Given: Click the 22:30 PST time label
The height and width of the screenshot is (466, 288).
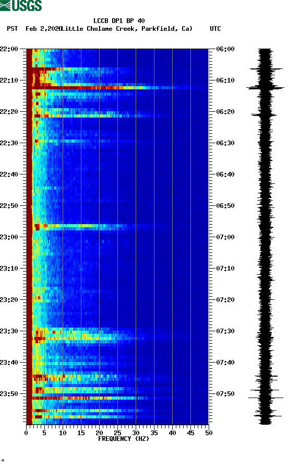Looking at the screenshot, I should (9, 143).
